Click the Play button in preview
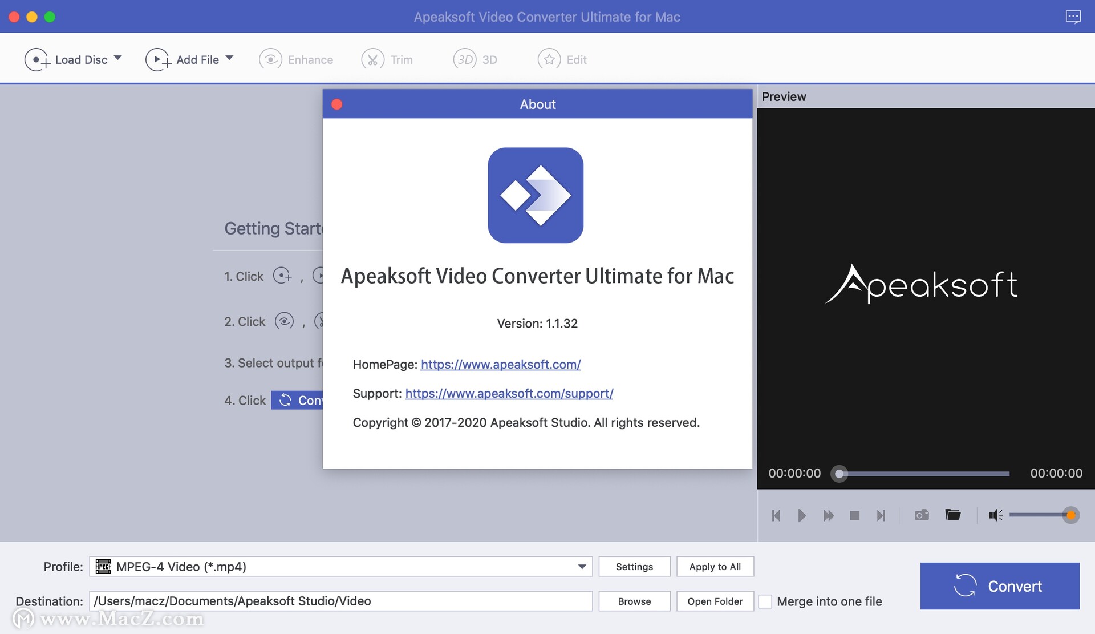The image size is (1095, 634). [802, 516]
